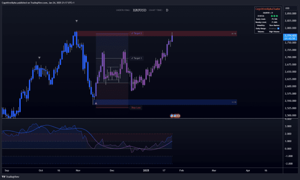Click the chart time value D
300x180 pixels.
click(x=167, y=10)
